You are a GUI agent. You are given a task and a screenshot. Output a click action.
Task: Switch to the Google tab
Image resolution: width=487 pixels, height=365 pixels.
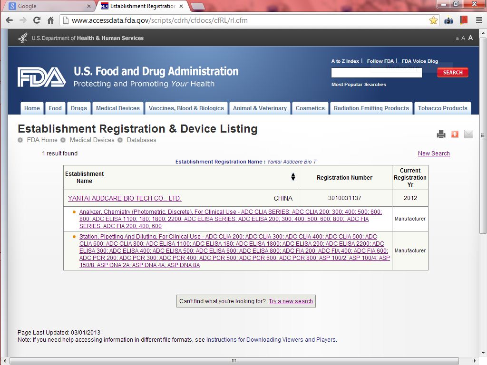49,6
